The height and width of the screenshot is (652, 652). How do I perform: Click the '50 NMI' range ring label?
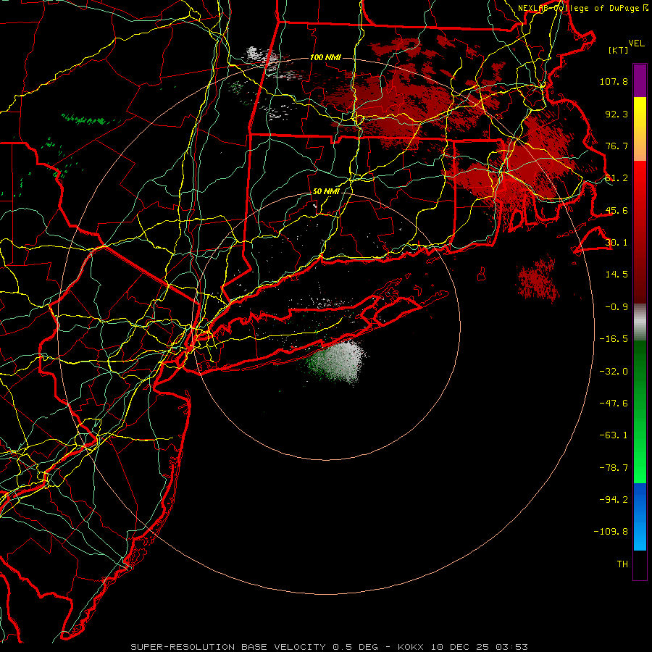point(326,192)
